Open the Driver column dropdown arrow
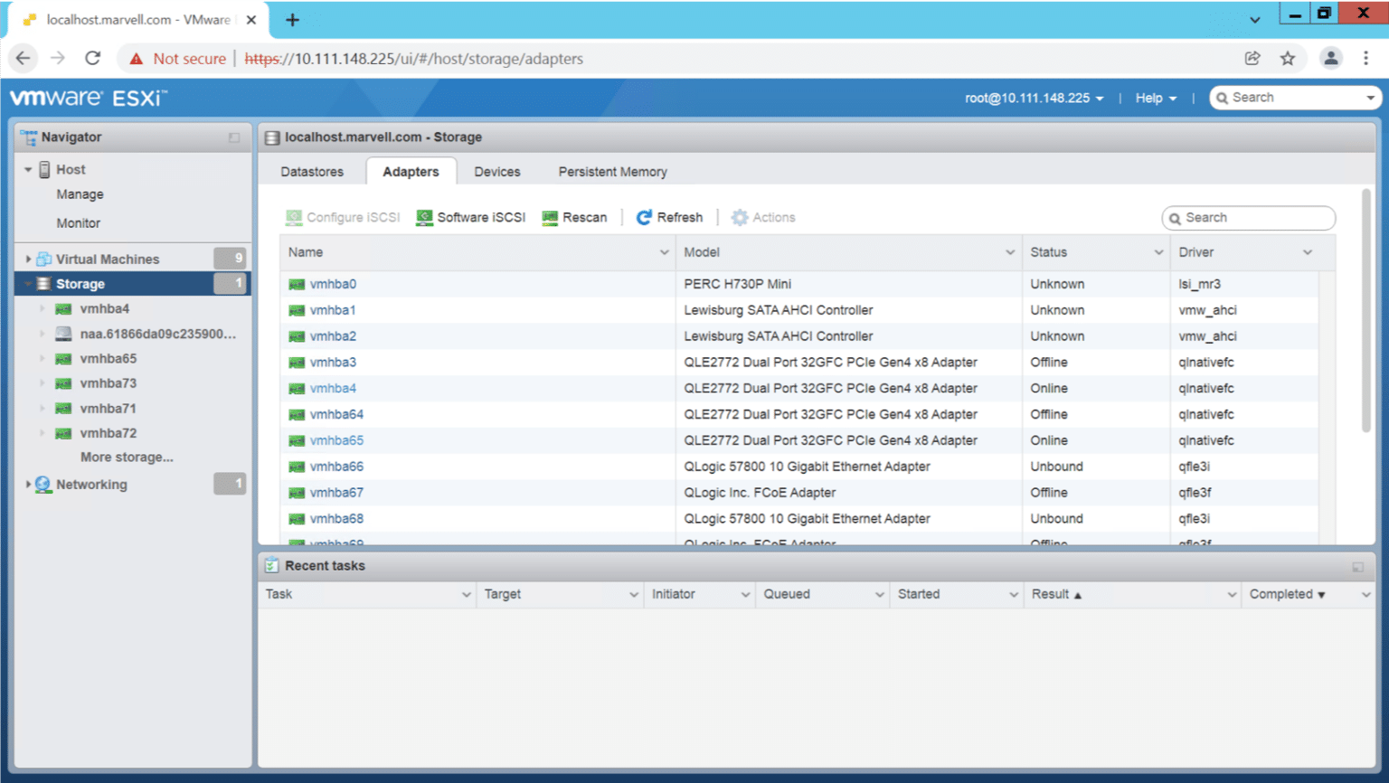This screenshot has height=783, width=1389. click(x=1307, y=253)
